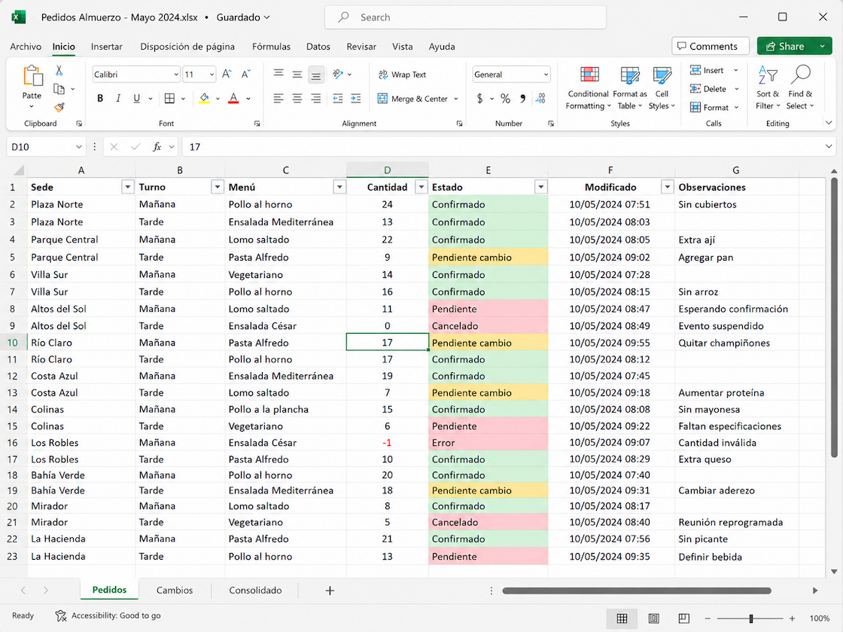Click the zoom slider handle
Screen dimensions: 843x632
click(751, 618)
